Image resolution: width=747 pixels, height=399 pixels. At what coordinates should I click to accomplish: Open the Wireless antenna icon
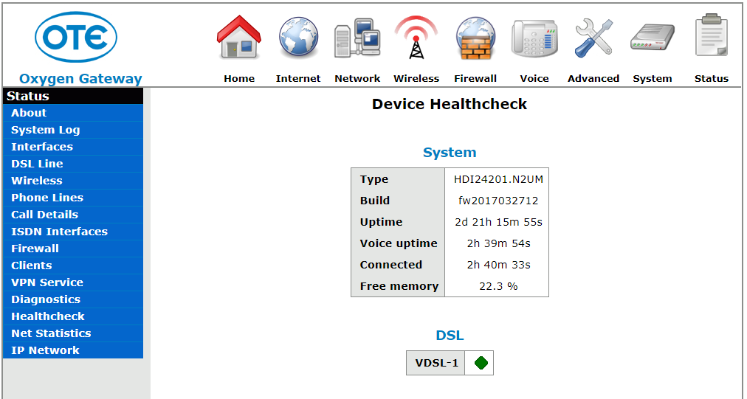(x=416, y=38)
